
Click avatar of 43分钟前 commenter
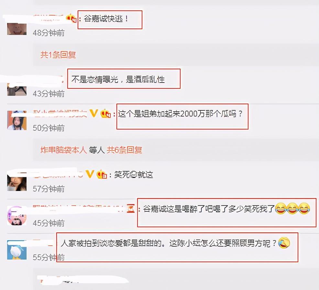[x=17, y=90]
